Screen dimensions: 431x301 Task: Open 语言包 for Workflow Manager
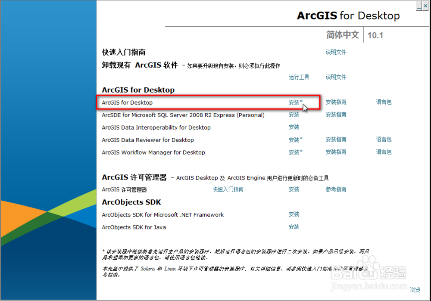pyautogui.click(x=384, y=152)
